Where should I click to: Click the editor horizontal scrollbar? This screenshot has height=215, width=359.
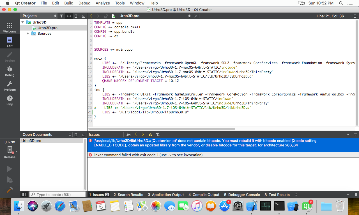(x=162, y=129)
